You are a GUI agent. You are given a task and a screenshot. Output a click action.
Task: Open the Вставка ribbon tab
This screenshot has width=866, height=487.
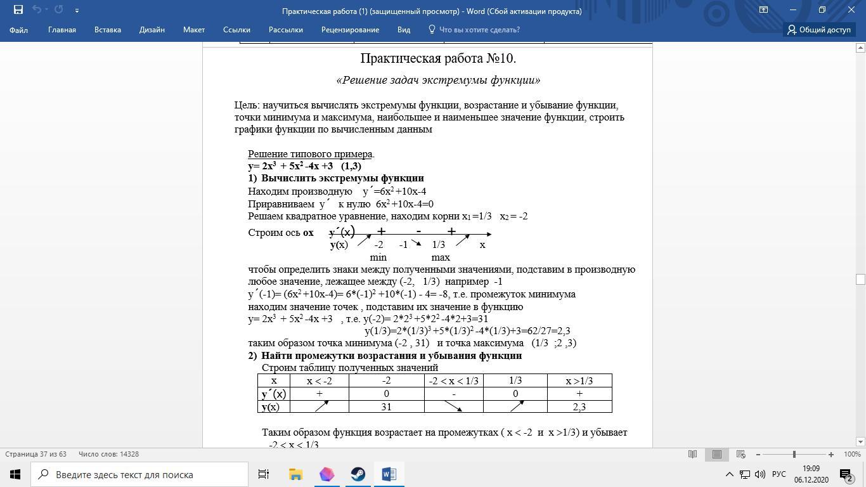[107, 30]
